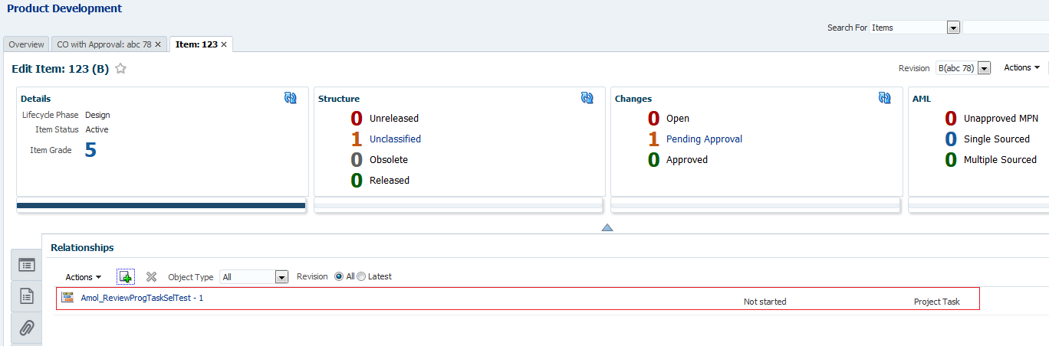
Task: Open the Revision B(abc 78) dropdown
Action: pyautogui.click(x=985, y=68)
